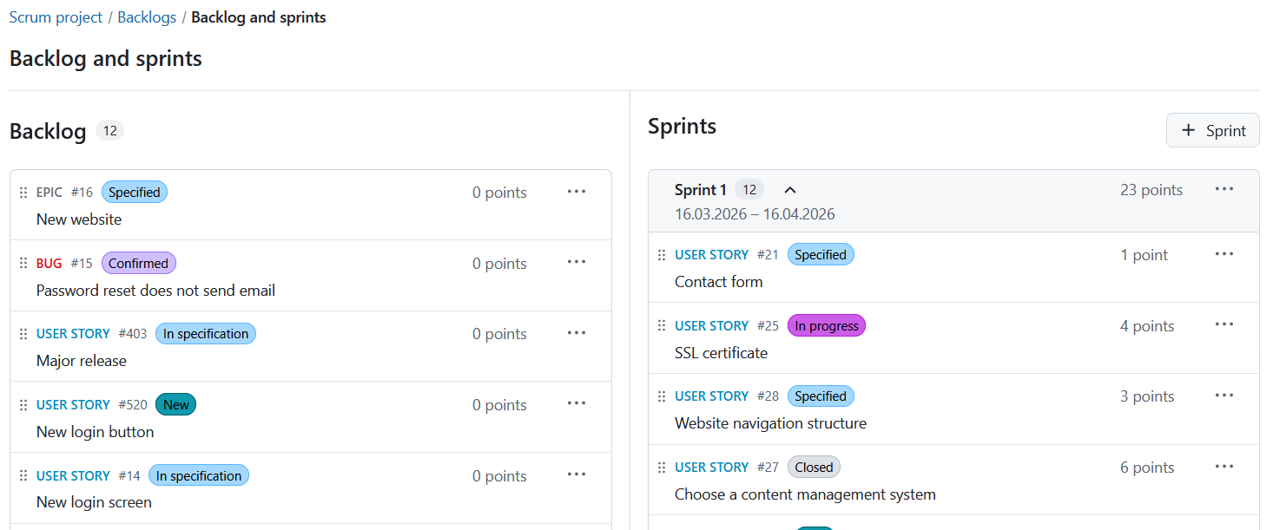This screenshot has width=1273, height=530.
Task: Collapse the Sprint 1 section
Action: 789,188
